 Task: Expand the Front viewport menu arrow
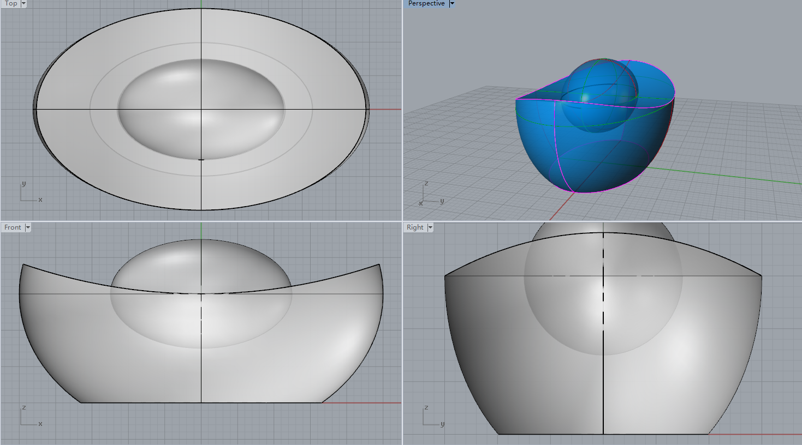coord(28,227)
